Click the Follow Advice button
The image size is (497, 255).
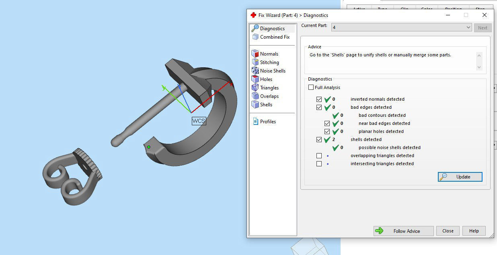click(404, 231)
